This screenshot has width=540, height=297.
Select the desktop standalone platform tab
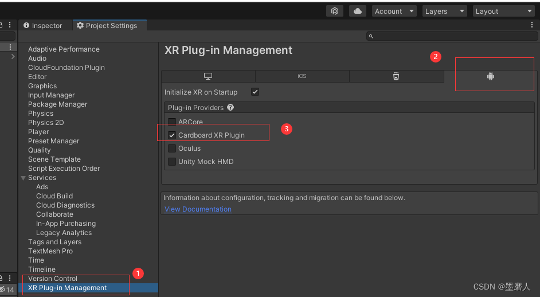(x=208, y=76)
